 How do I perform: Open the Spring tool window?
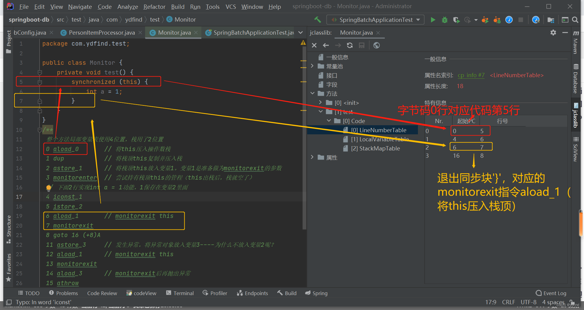click(x=316, y=293)
